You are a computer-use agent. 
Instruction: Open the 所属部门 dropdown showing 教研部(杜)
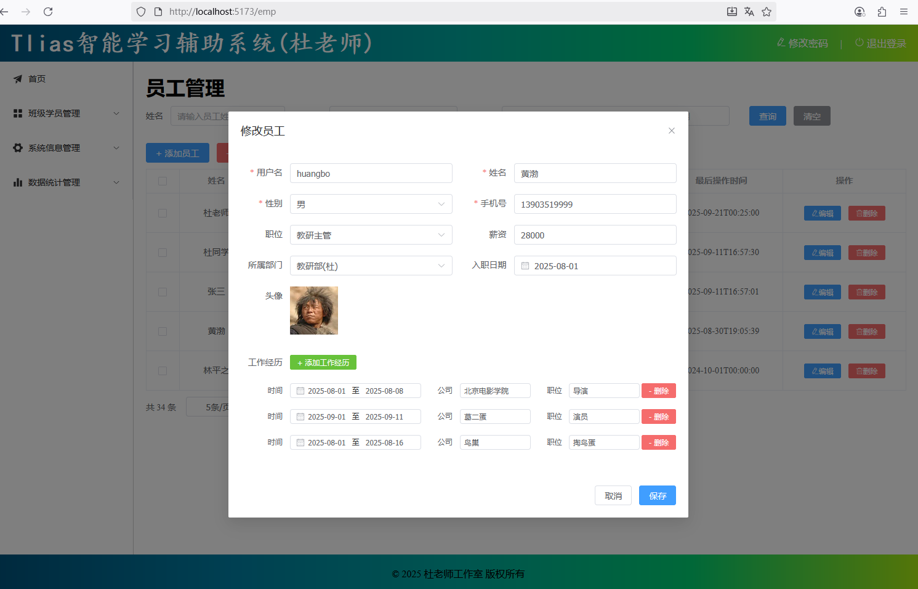[371, 266]
